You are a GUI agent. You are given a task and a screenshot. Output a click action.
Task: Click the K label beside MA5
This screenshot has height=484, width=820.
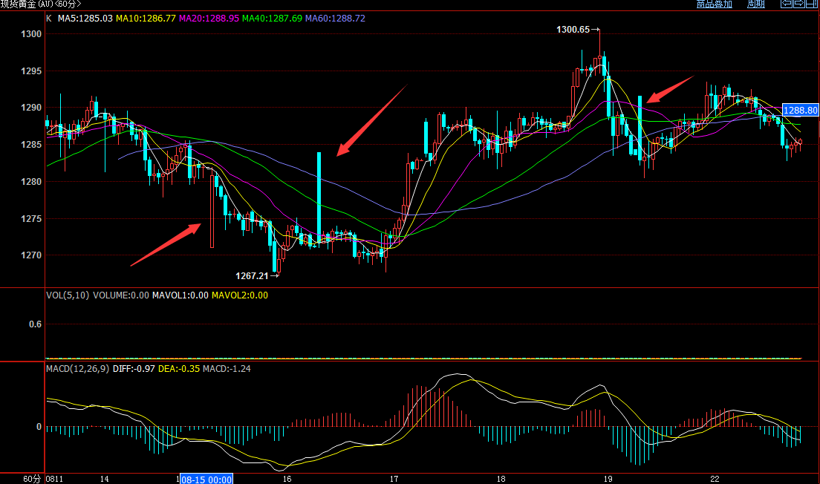(49, 18)
